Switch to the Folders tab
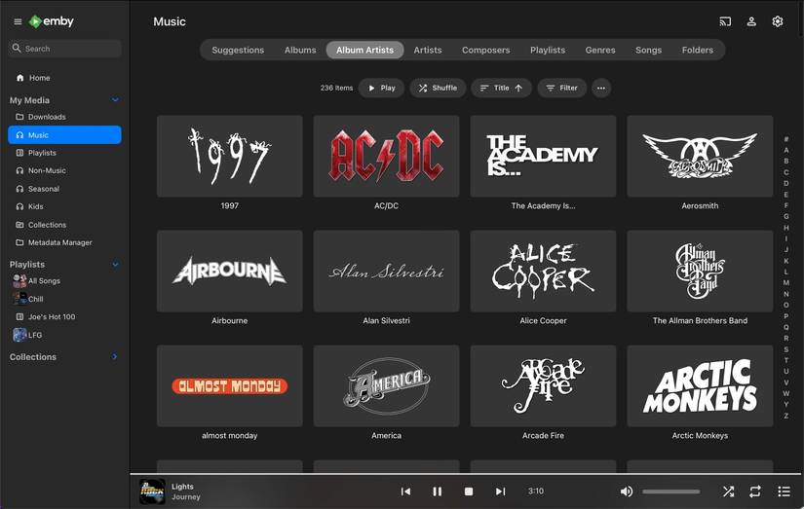Image resolution: width=804 pixels, height=509 pixels. 698,51
